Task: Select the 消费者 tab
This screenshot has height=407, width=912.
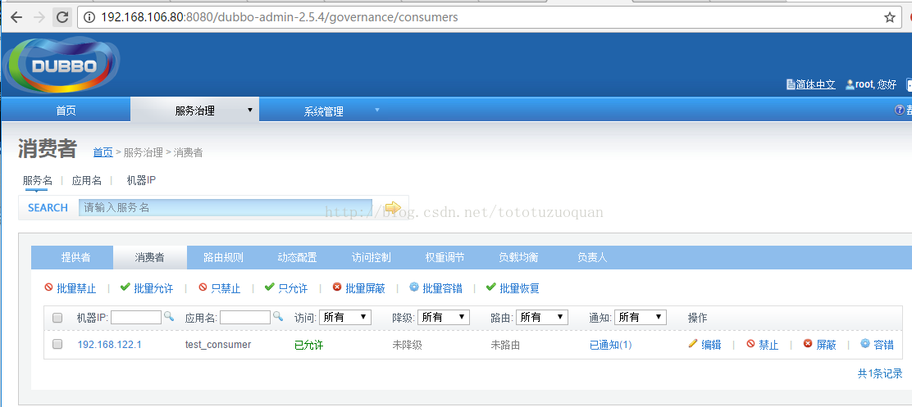Action: (150, 257)
